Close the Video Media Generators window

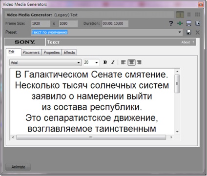pyautogui.click(x=201, y=4)
